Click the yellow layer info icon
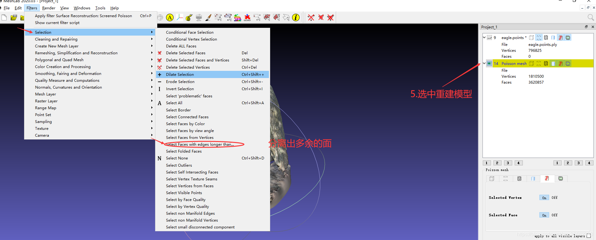 [x=296, y=17]
